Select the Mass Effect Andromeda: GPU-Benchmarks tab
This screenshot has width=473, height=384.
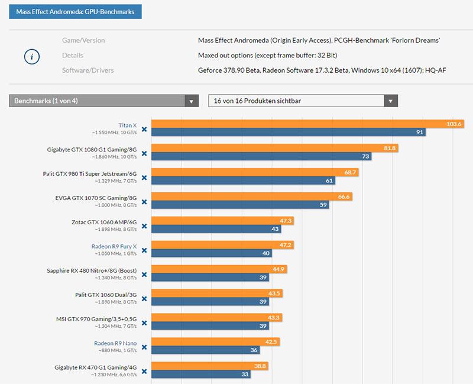75,12
